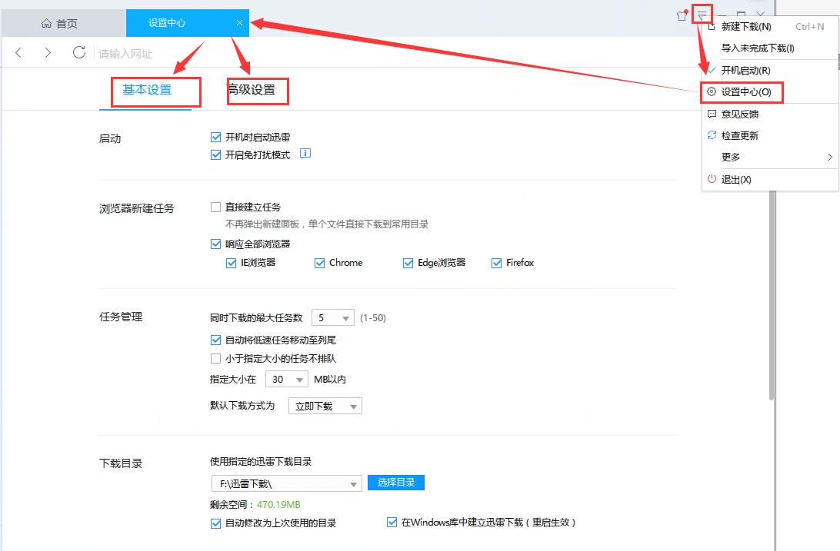840x551 pixels.
Task: Enable 直接建立任务 checkbox
Action: (215, 206)
